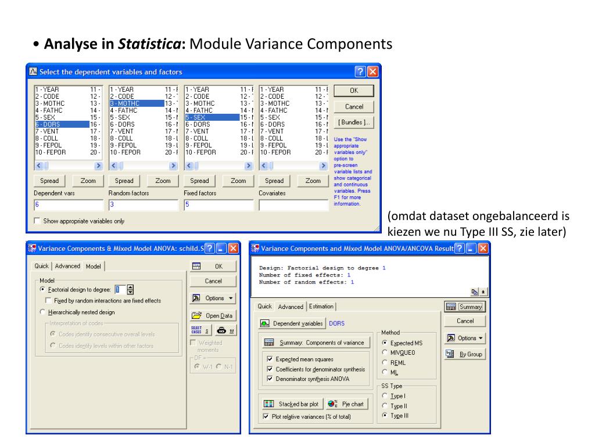Switch to the Model tab
Viewport: 595px width, 446px height.
click(x=94, y=266)
